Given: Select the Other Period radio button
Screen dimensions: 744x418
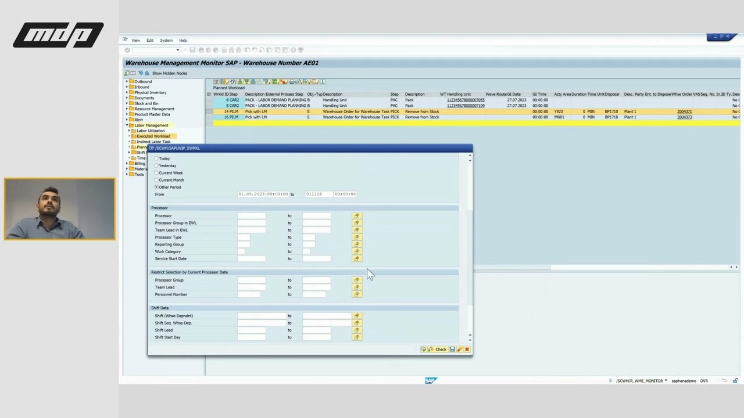Looking at the screenshot, I should [x=156, y=187].
